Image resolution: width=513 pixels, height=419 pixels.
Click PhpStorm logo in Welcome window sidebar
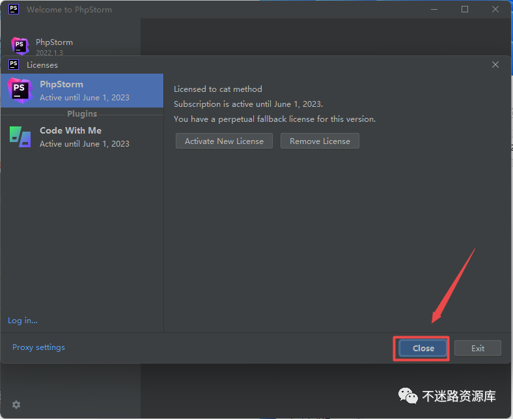click(x=20, y=46)
